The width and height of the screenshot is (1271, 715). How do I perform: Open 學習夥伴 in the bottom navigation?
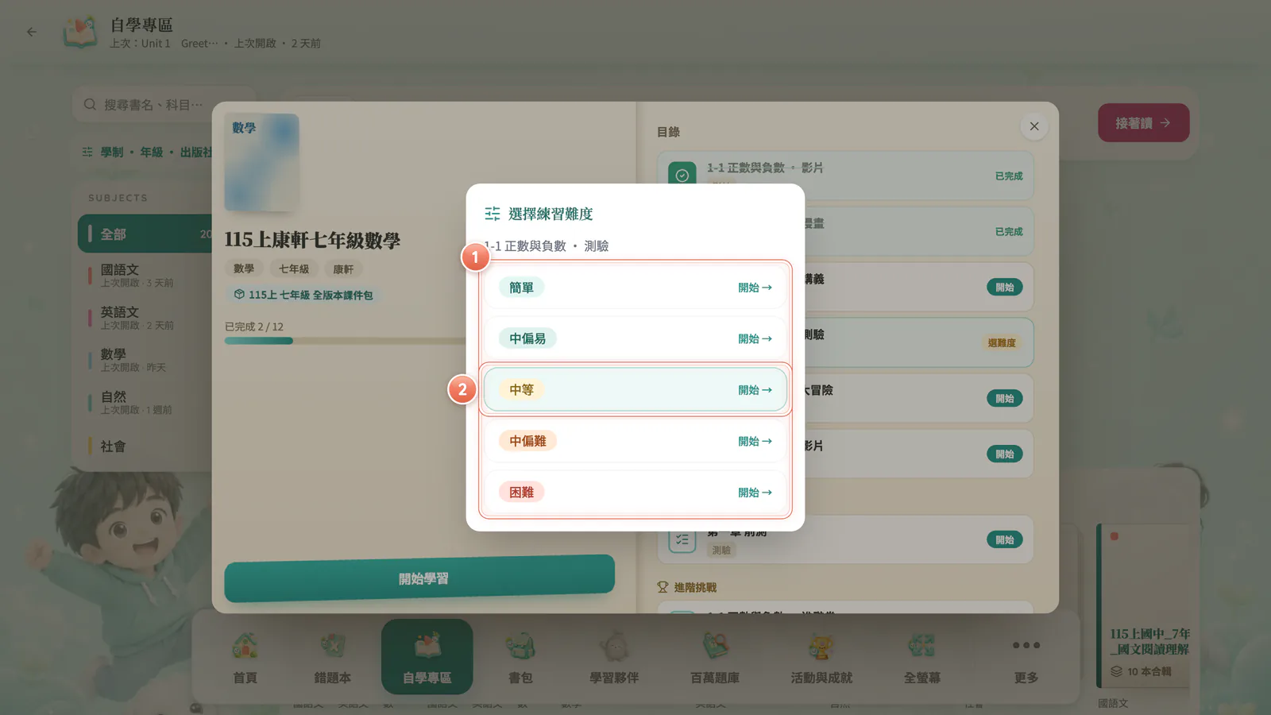coord(614,657)
